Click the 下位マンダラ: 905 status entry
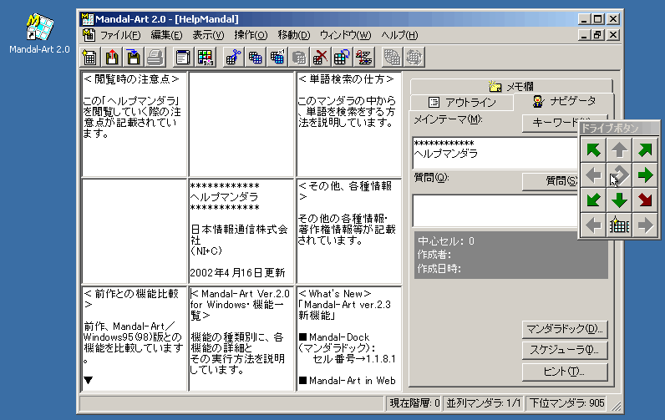Screen dimensions: 665x420 tap(566, 403)
